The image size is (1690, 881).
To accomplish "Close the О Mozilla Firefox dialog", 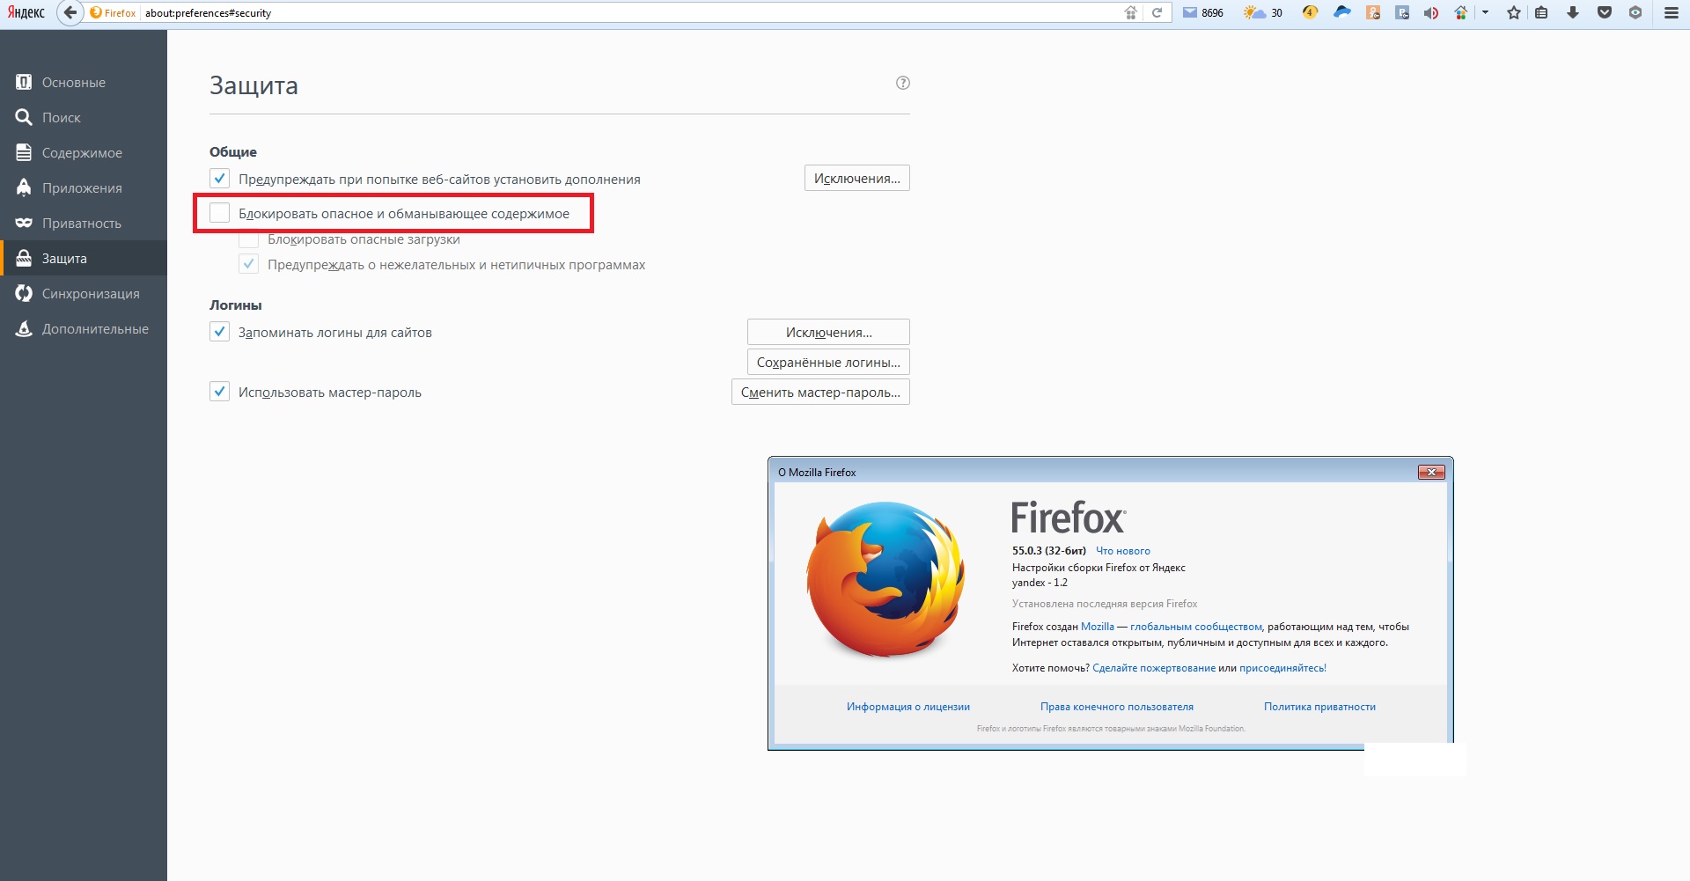I will 1431,473.
